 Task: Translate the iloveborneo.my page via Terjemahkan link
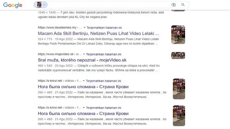coord(104,28)
